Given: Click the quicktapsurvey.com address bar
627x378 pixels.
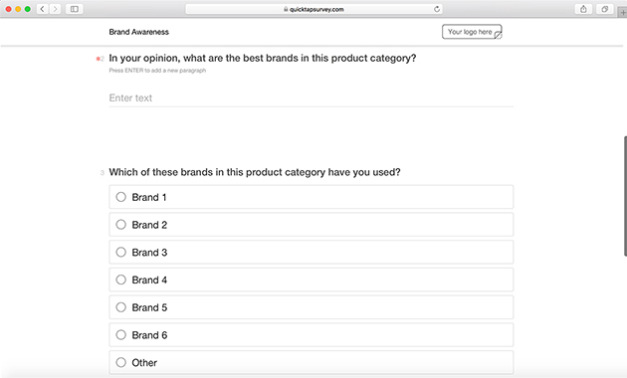Looking at the screenshot, I should pyautogui.click(x=313, y=9).
